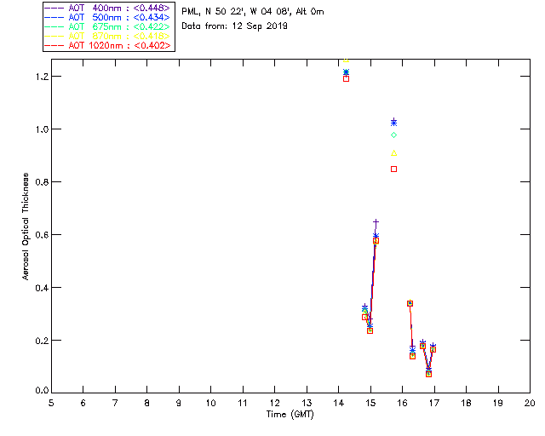
Task: Click the 'Time (GMT)' axis label
Action: 290,415
